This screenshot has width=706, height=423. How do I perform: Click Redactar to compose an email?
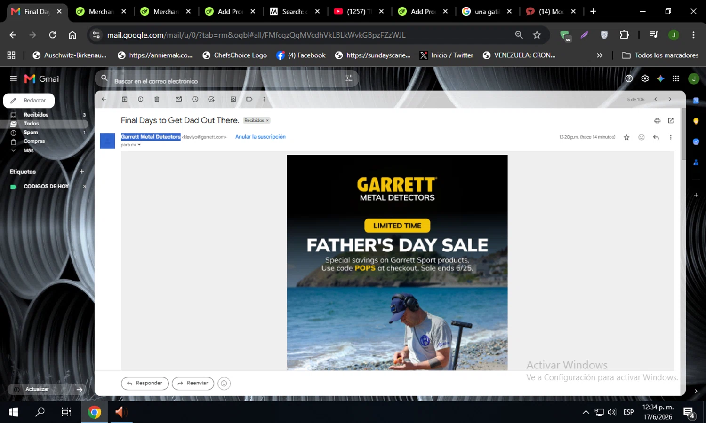point(29,101)
